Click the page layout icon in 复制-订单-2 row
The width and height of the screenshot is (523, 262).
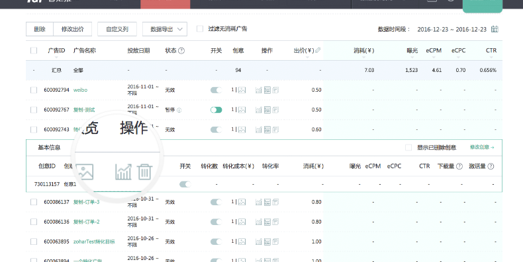tap(267, 222)
